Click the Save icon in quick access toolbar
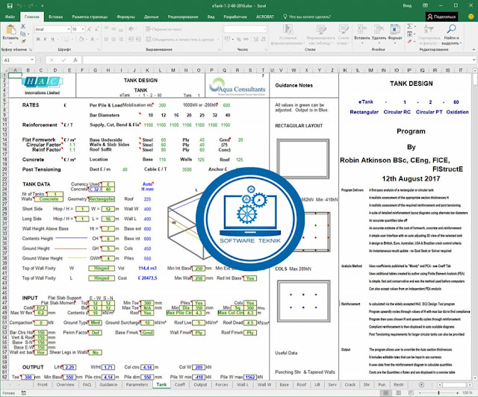478x397 pixels. click(x=10, y=6)
